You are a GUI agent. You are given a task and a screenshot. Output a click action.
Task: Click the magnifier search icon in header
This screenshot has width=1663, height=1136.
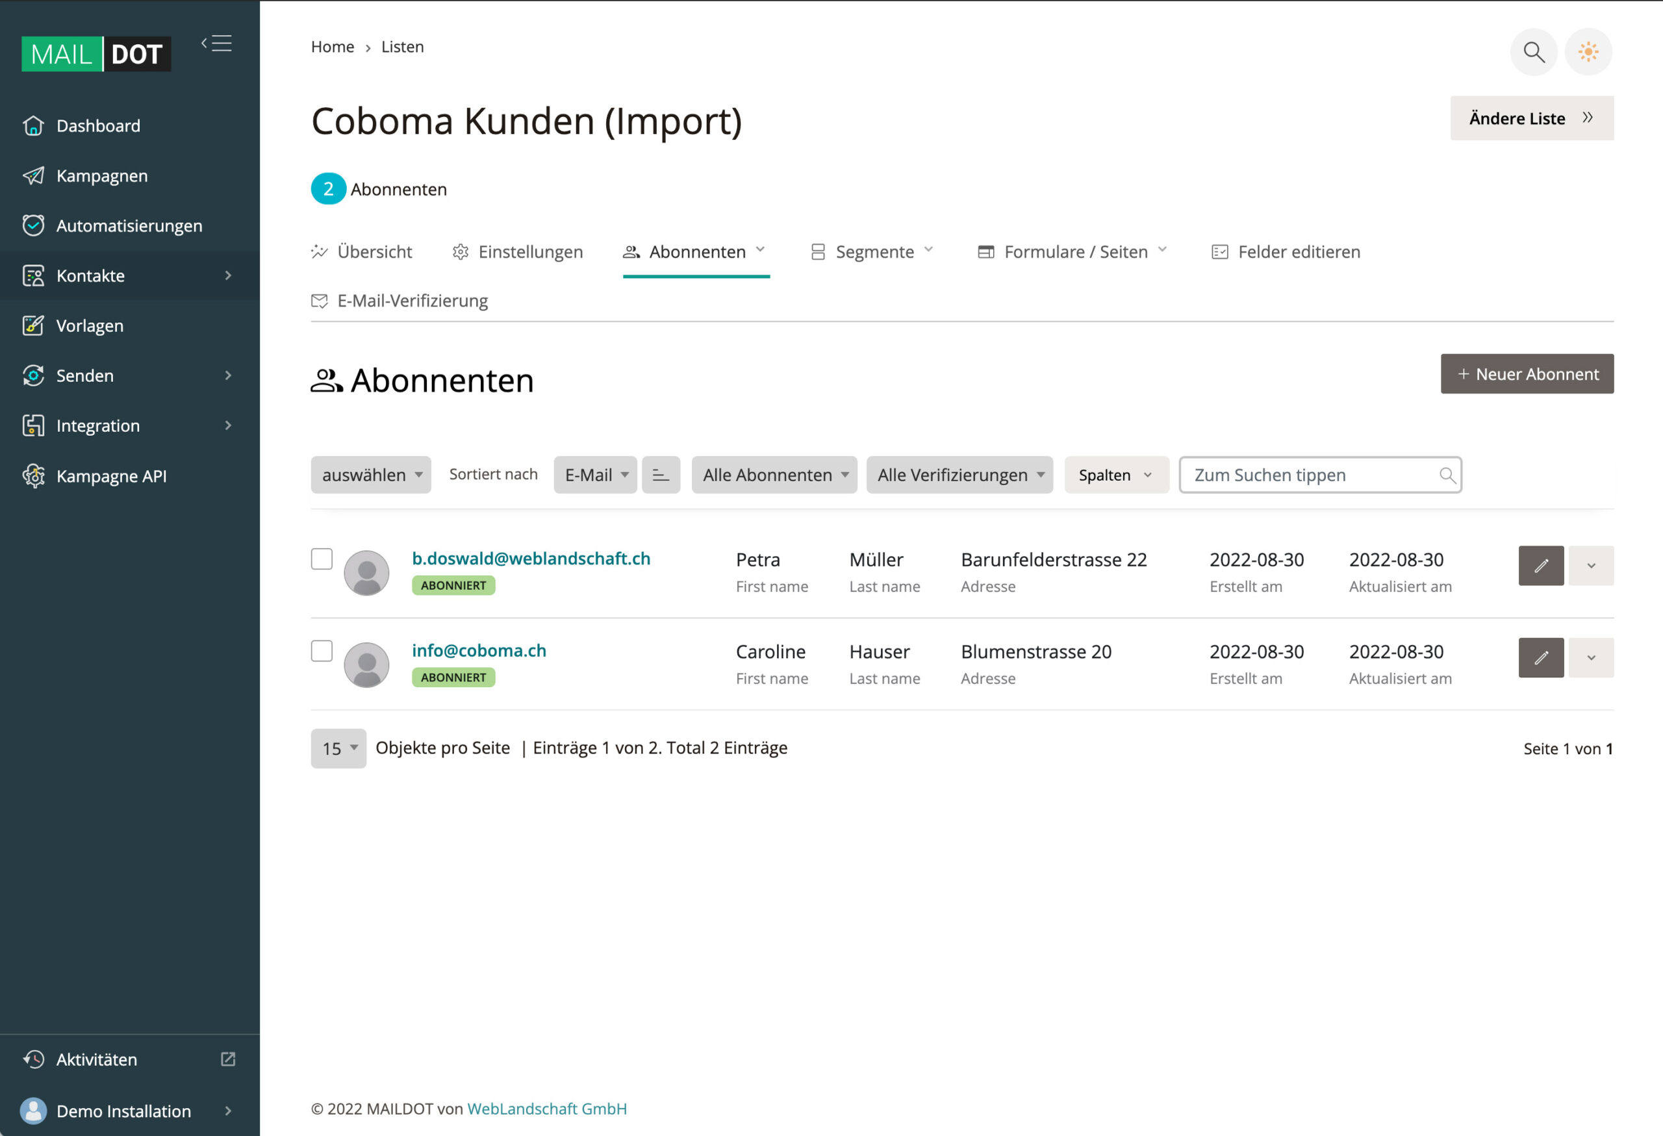point(1533,51)
